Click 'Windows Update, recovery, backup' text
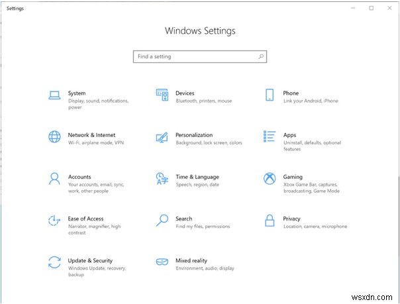The image size is (400, 304). click(97, 272)
